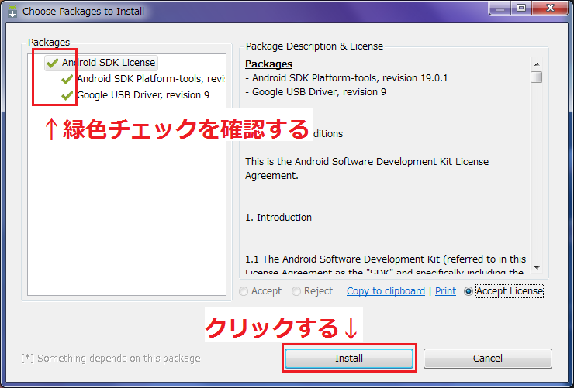Image resolution: width=574 pixels, height=388 pixels.
Task: Click the license scrollbar down arrow
Action: (537, 268)
